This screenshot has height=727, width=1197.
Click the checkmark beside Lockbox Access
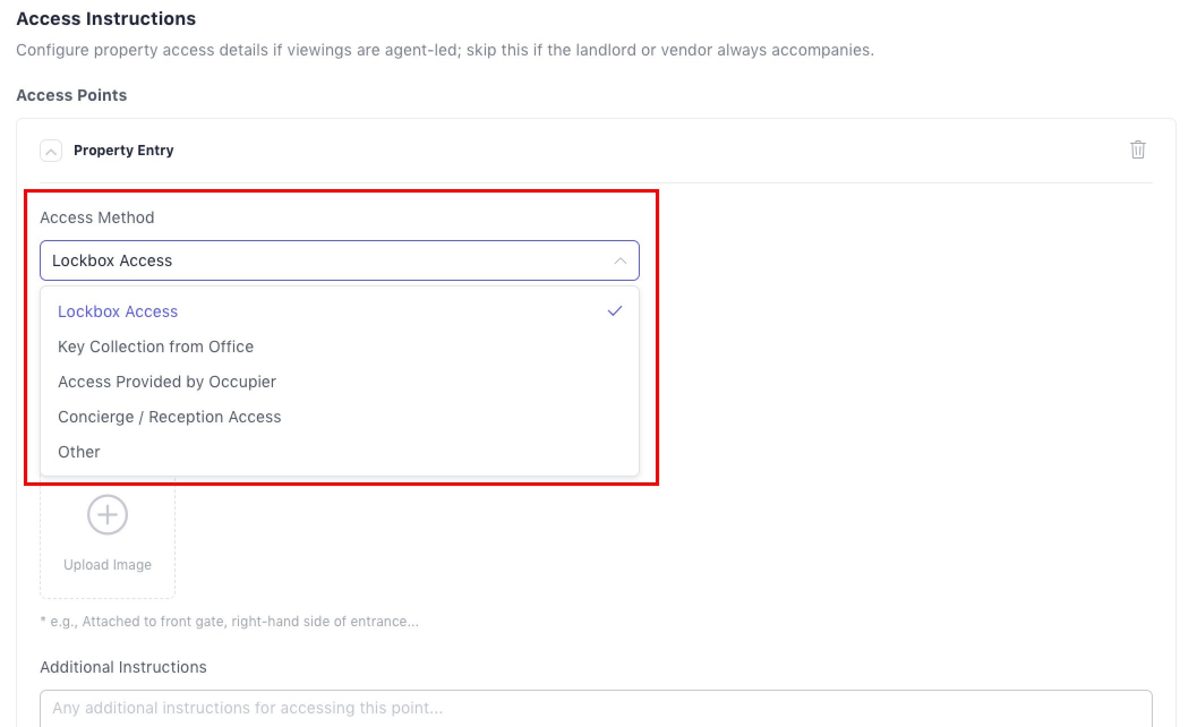[614, 311]
